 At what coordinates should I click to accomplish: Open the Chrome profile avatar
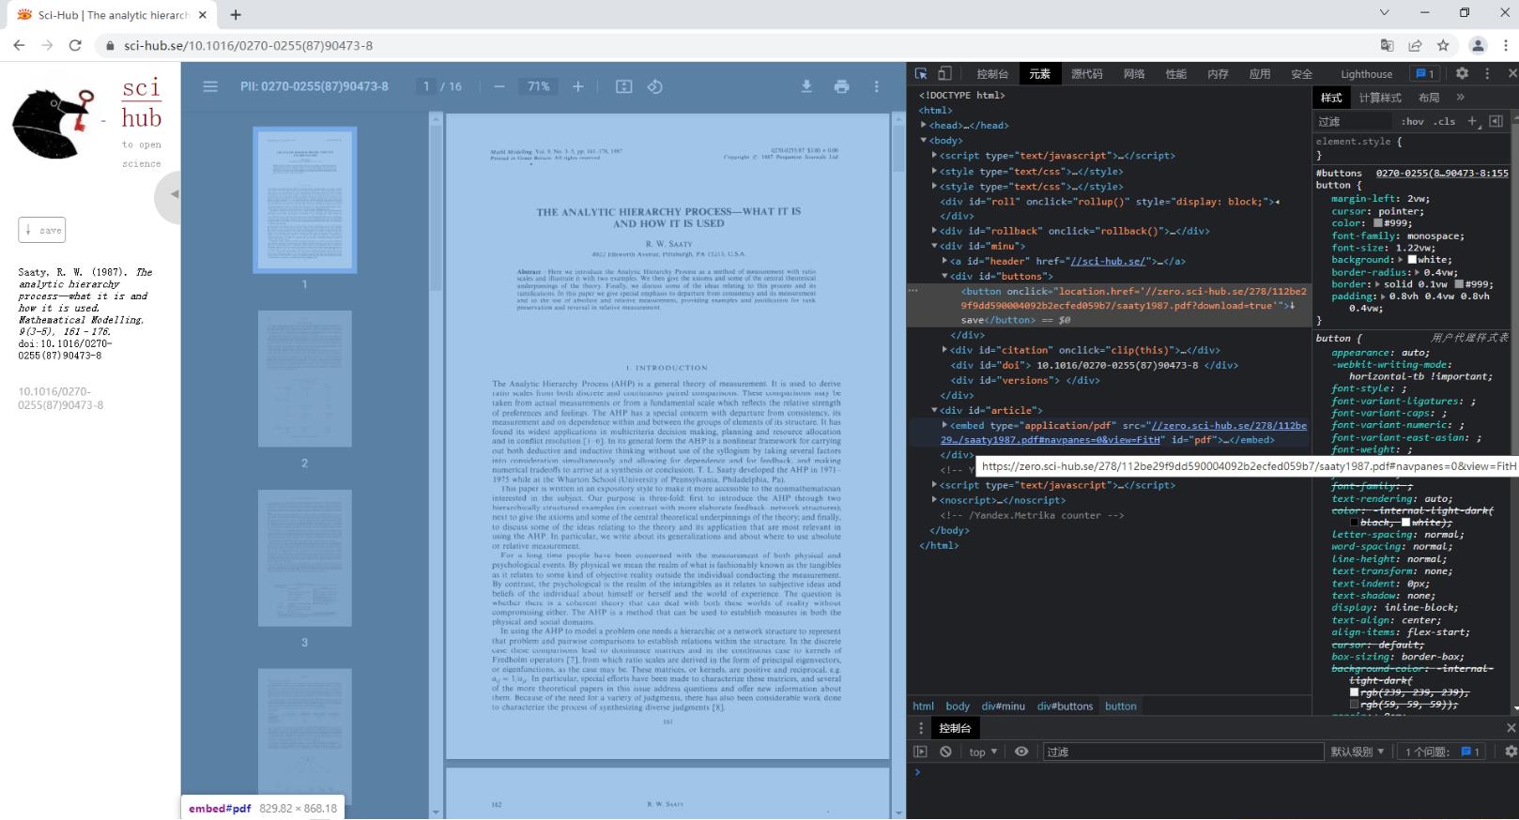coord(1478,45)
